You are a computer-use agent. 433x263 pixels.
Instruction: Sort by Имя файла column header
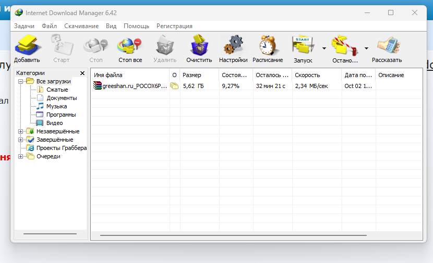[130, 75]
